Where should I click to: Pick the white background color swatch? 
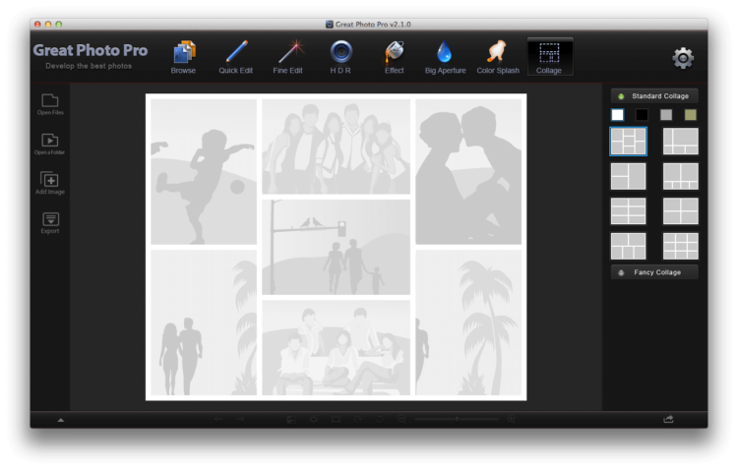coord(618,115)
